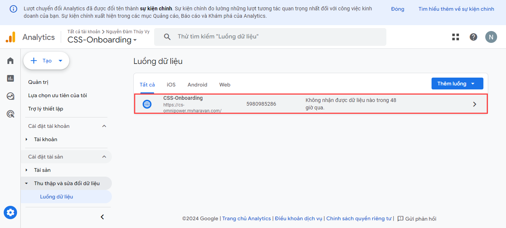This screenshot has width=506, height=228.
Task: Switch to the Android tab
Action: tap(197, 85)
